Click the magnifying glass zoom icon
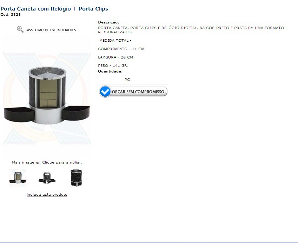This screenshot has height=243, width=298. (x=20, y=29)
